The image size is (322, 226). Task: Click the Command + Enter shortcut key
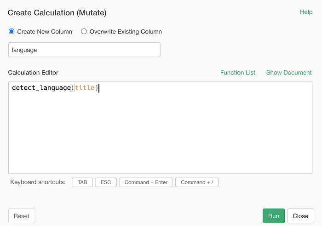[x=146, y=182]
